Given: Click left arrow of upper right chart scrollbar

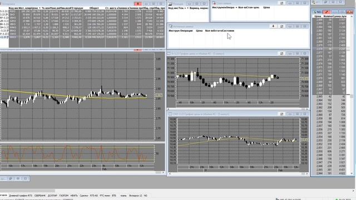Looking at the screenshot, I should coord(169,109).
